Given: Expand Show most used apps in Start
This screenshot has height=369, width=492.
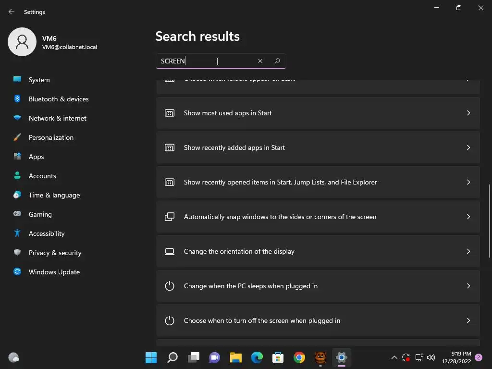Looking at the screenshot, I should 318,113.
